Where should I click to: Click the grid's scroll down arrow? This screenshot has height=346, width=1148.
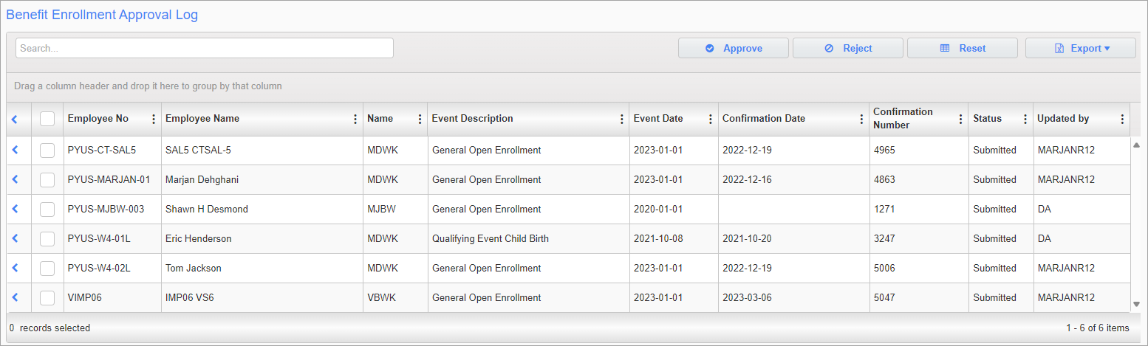1136,304
